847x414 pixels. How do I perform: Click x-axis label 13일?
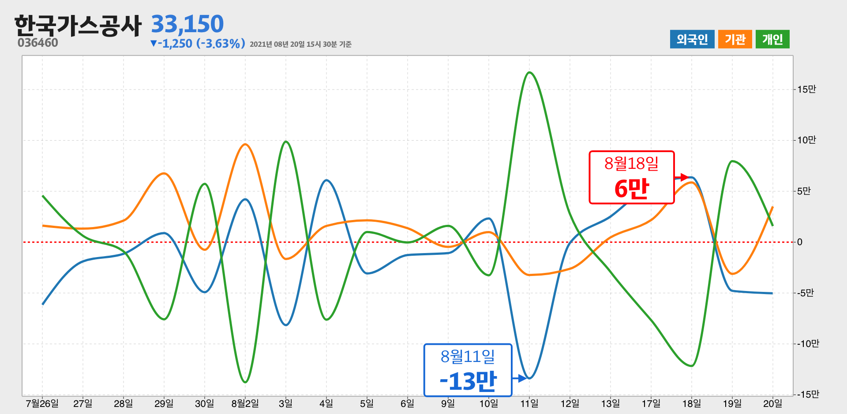[611, 403]
